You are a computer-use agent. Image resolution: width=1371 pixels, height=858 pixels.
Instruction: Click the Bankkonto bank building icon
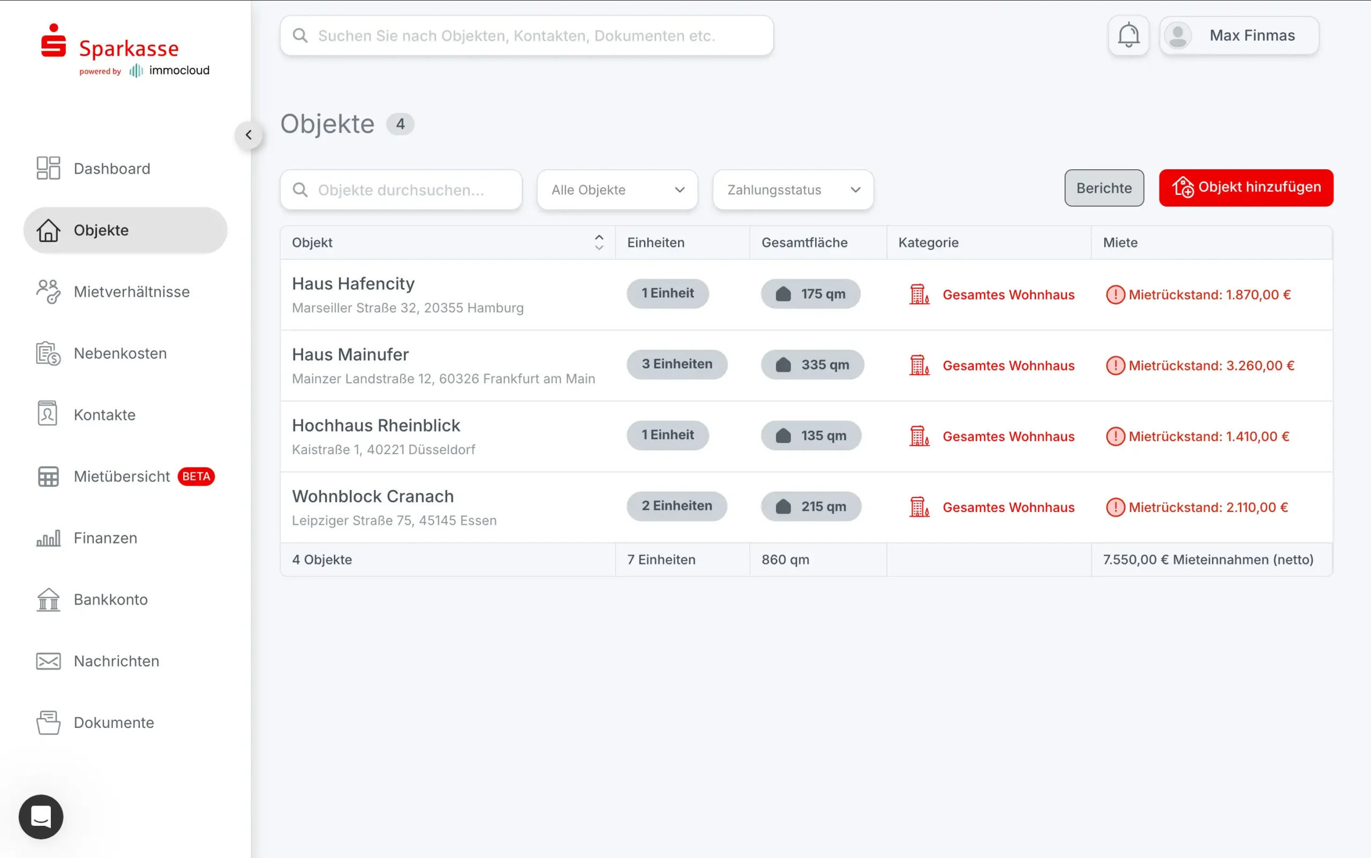coord(48,599)
